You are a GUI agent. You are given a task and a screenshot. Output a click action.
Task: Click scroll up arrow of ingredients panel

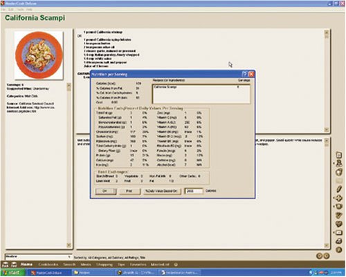pyautogui.click(x=327, y=32)
